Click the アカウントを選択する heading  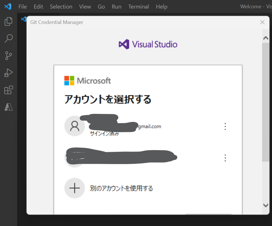[x=108, y=100]
